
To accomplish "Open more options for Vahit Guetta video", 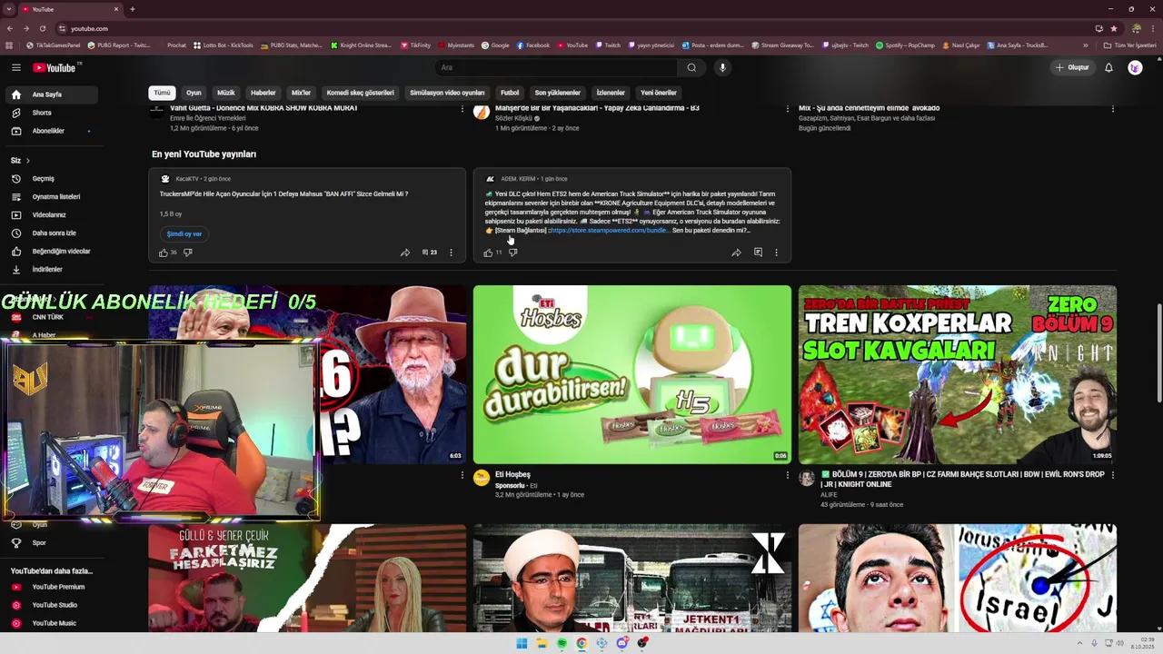I will point(462,109).
